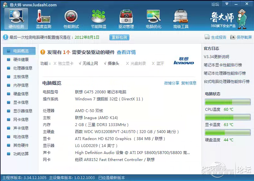254x181 pixels.
Task: Click AMD C-50 双核 processor text
Action: click(x=89, y=111)
